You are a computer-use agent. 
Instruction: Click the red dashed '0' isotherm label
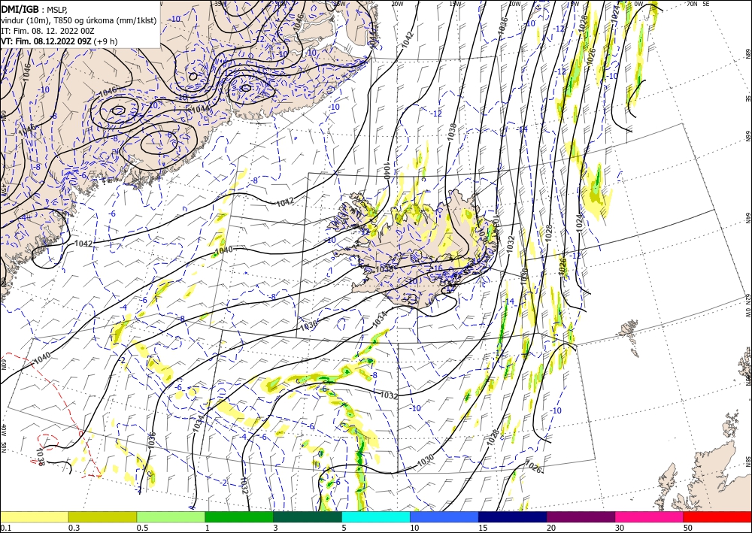[81, 434]
